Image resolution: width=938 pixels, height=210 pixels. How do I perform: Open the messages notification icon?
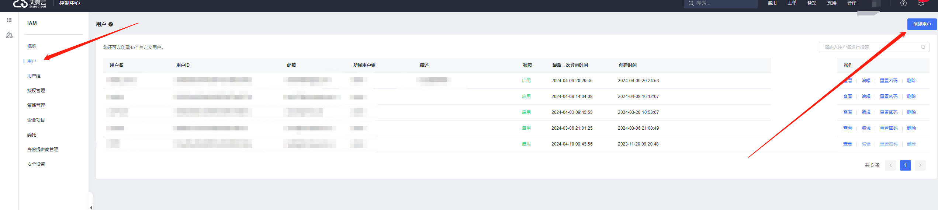point(921,3)
